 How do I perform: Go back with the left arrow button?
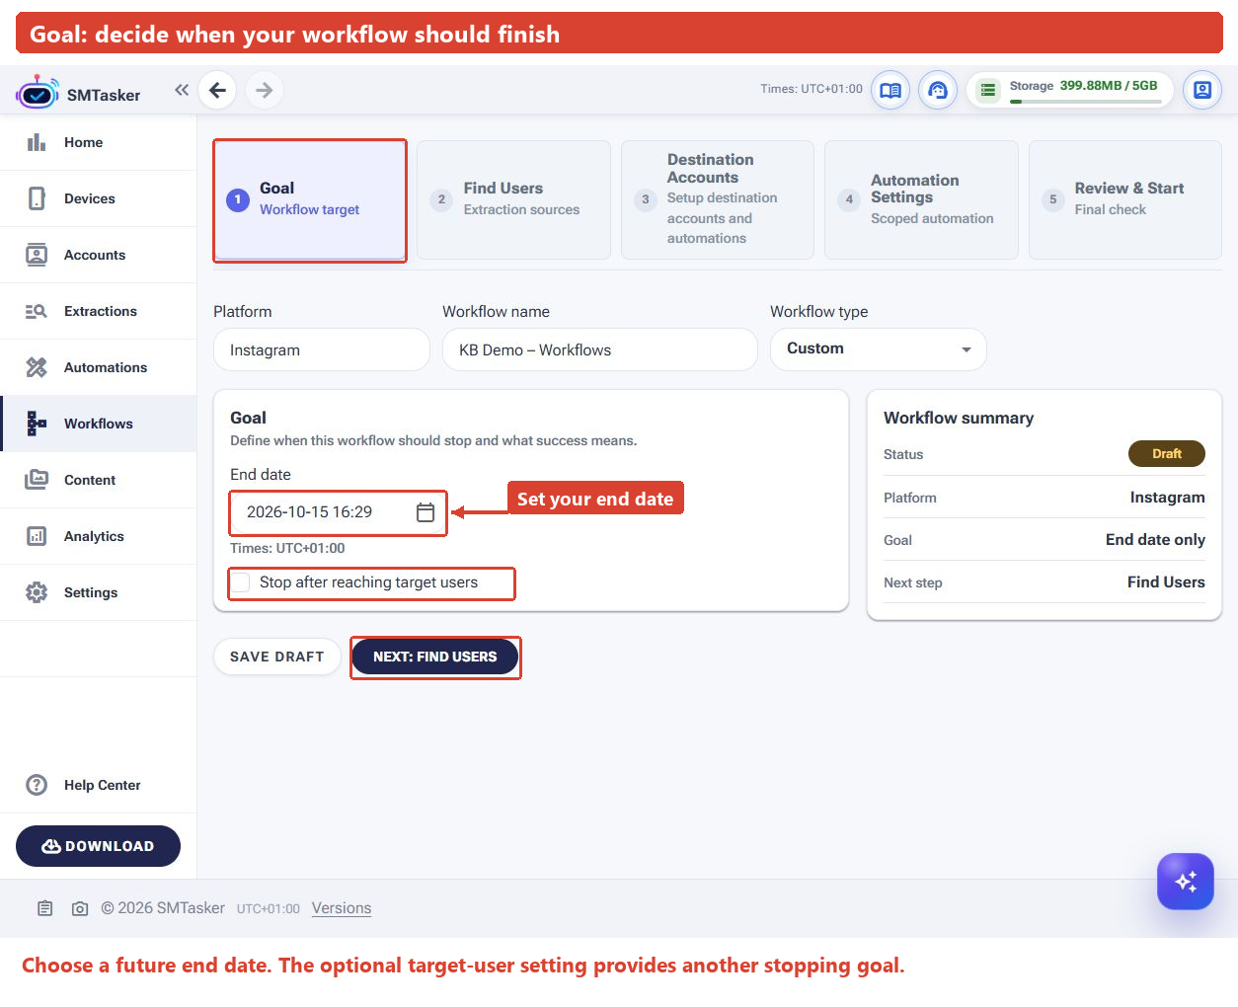(x=217, y=90)
